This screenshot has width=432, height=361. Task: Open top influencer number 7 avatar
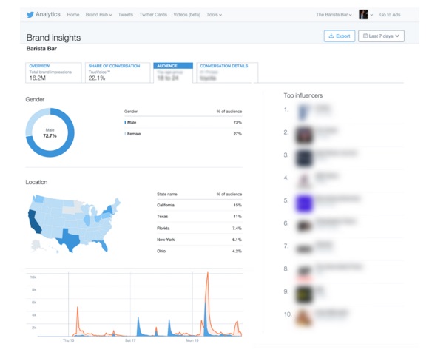pos(304,249)
